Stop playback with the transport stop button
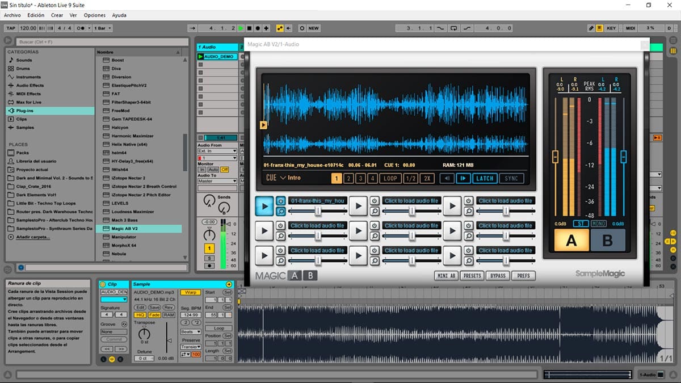 (x=250, y=28)
